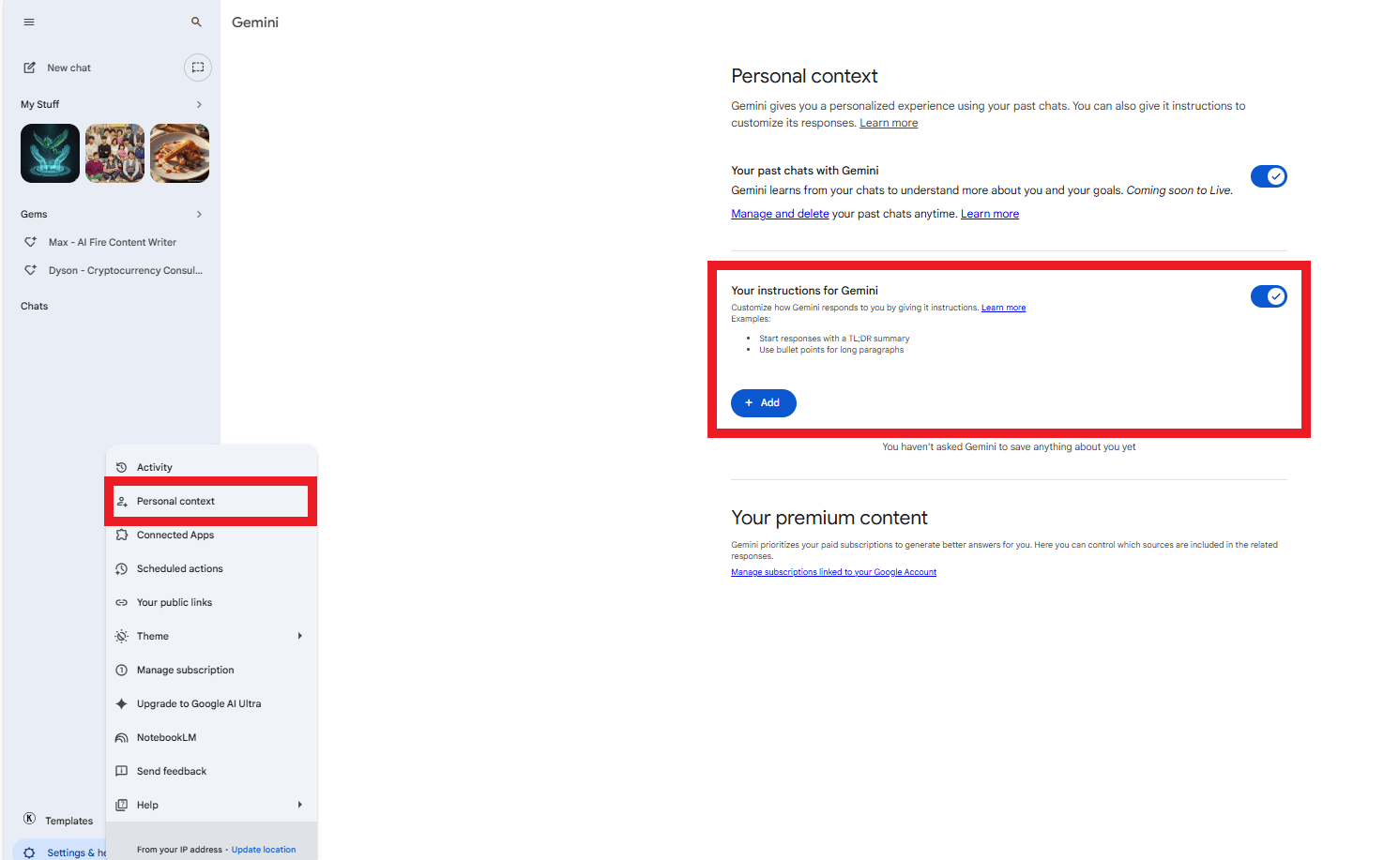Select the Activity menu icon

[122, 466]
